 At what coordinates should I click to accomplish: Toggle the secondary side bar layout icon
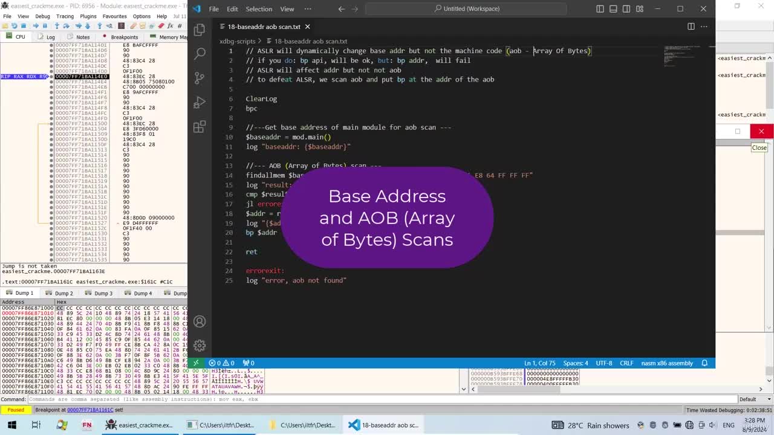click(626, 8)
